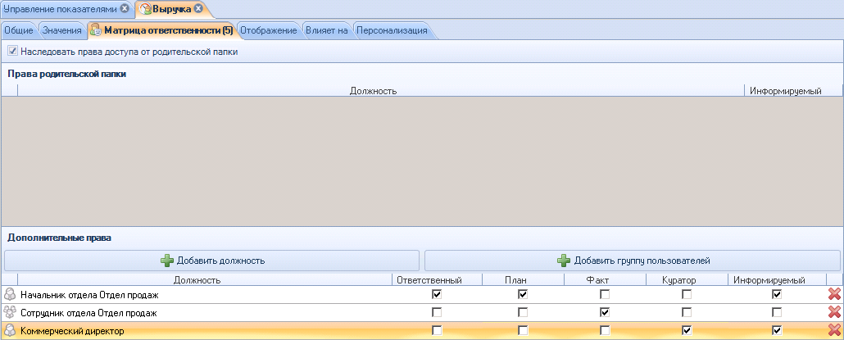844x340 pixels.
Task: Switch to the Общие tab
Action: point(19,30)
